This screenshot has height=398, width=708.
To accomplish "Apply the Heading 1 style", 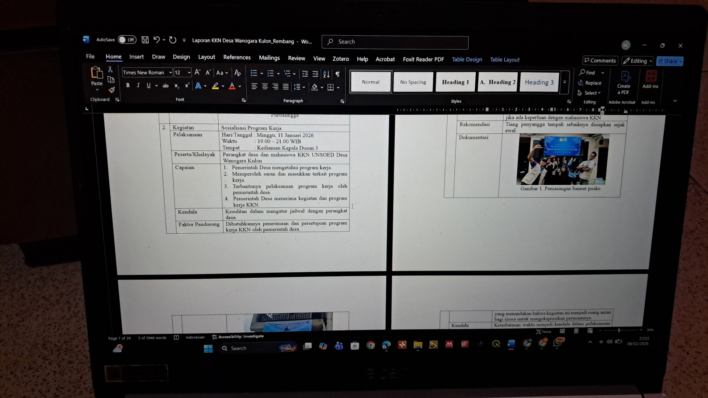I will click(x=455, y=82).
